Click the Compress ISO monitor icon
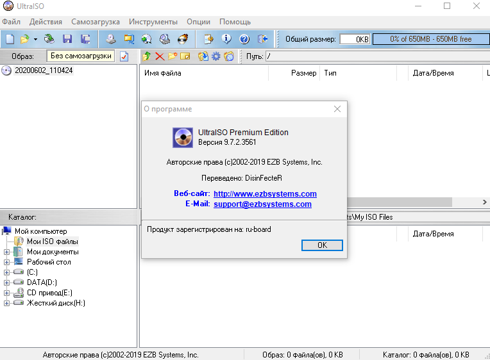The image size is (490, 360). pos(129,39)
